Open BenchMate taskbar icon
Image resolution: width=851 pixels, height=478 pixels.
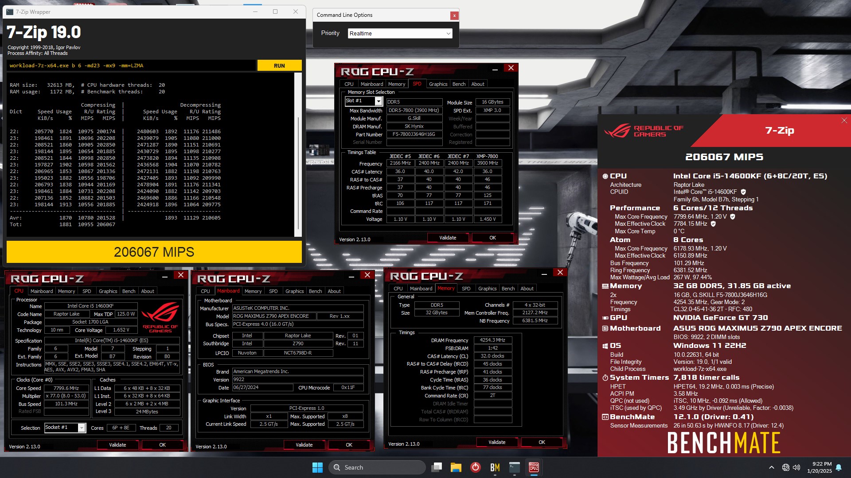(x=495, y=467)
